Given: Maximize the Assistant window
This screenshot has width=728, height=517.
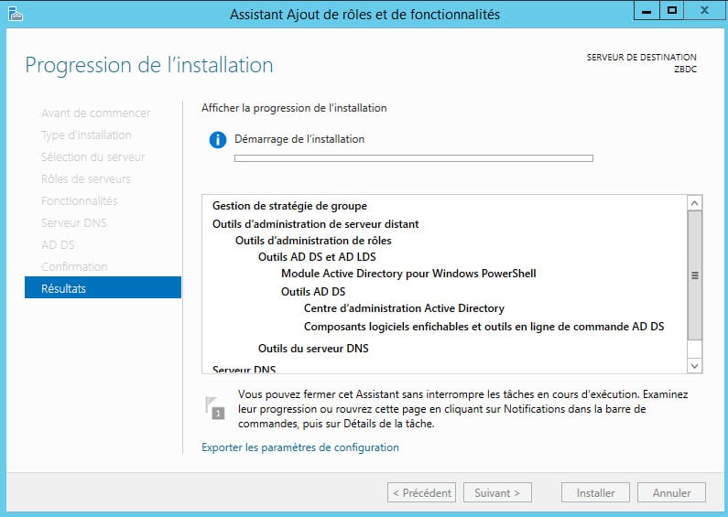Looking at the screenshot, I should click(x=671, y=11).
